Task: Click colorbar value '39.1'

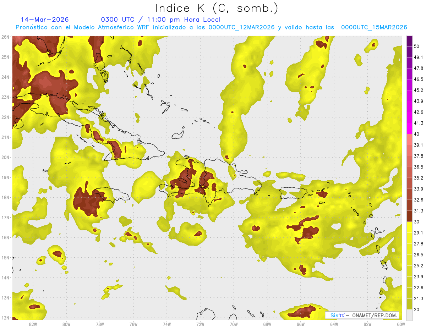Action: [419, 145]
